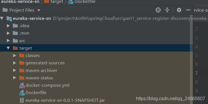Click the classes folder icon
208x104 pixels.
click(22, 55)
